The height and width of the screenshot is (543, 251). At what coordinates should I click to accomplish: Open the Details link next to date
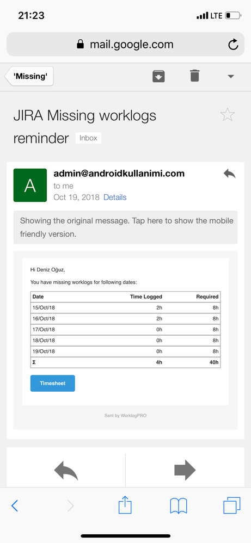115,198
